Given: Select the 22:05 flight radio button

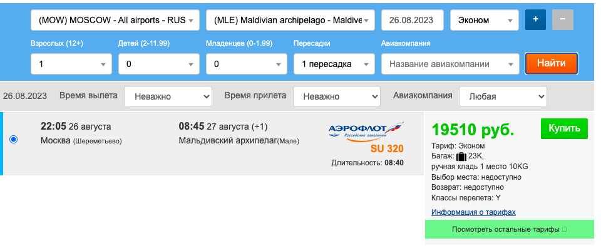Looking at the screenshot, I should coord(14,139).
